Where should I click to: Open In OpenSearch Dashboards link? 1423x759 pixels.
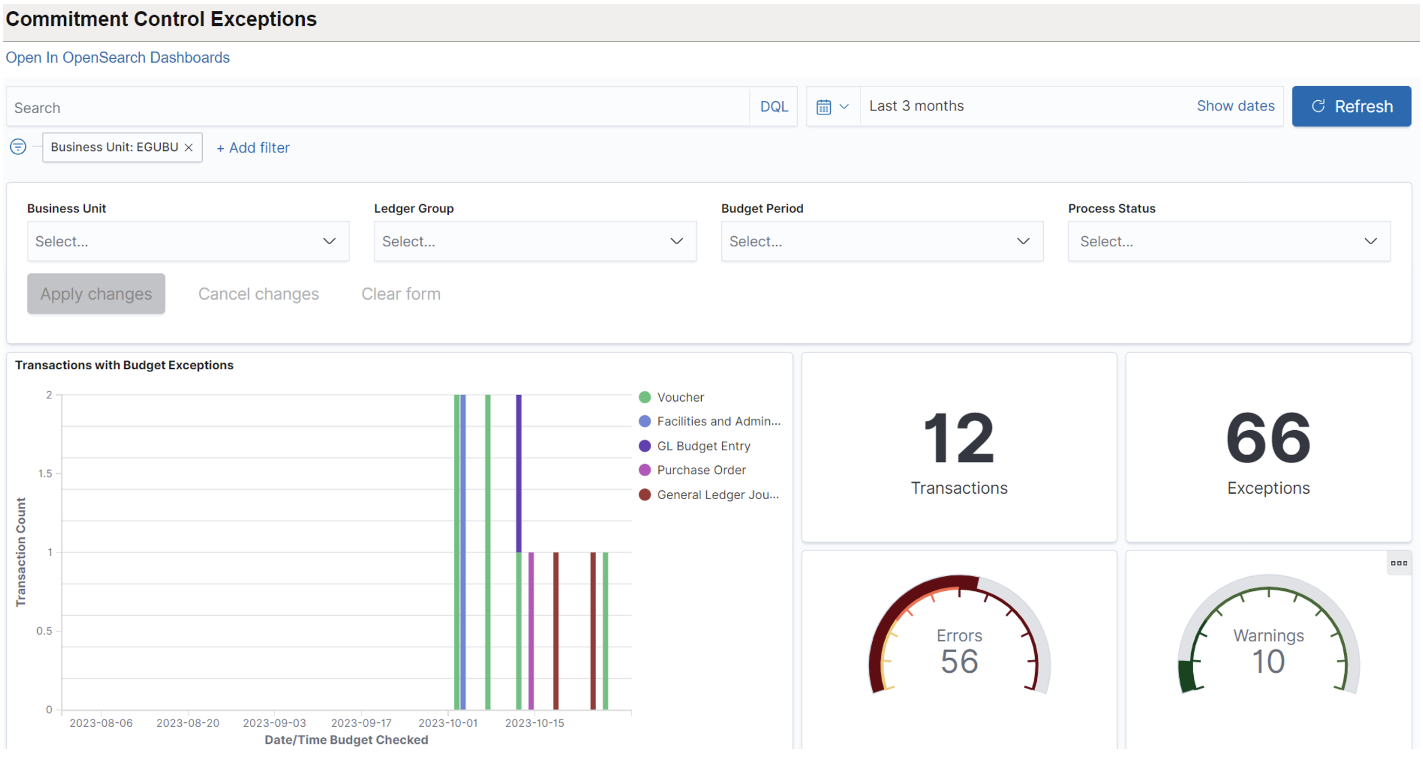(118, 57)
